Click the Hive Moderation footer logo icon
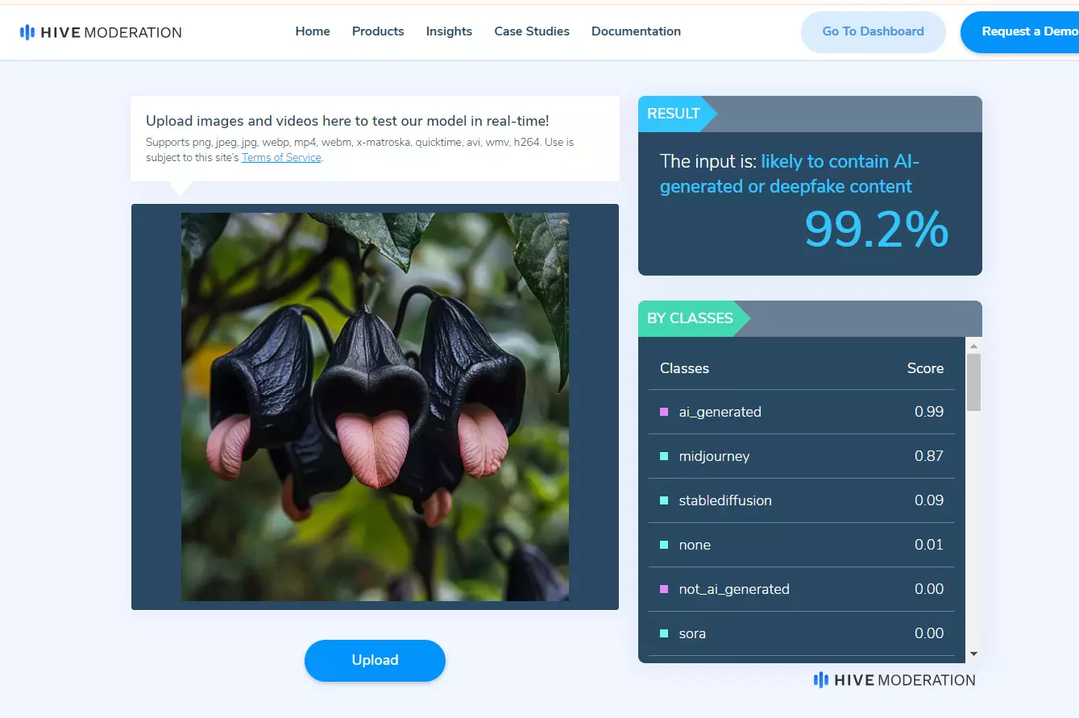The image size is (1079, 718). tap(821, 680)
